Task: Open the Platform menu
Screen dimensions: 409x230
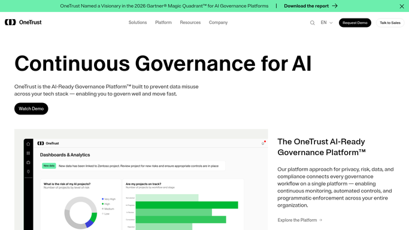Action: coord(163,22)
